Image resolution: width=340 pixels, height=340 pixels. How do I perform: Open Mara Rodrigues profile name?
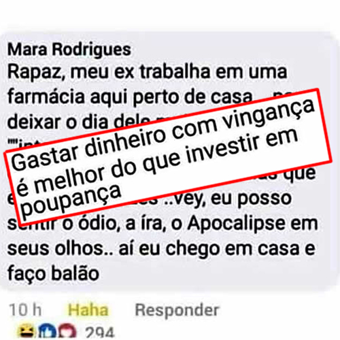(x=69, y=50)
